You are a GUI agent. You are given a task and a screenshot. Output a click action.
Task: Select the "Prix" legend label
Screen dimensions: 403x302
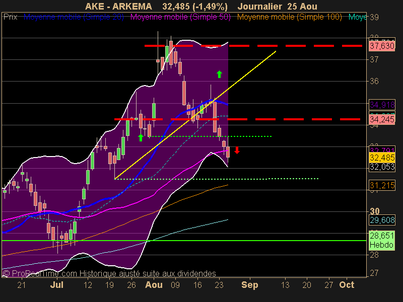[10, 17]
